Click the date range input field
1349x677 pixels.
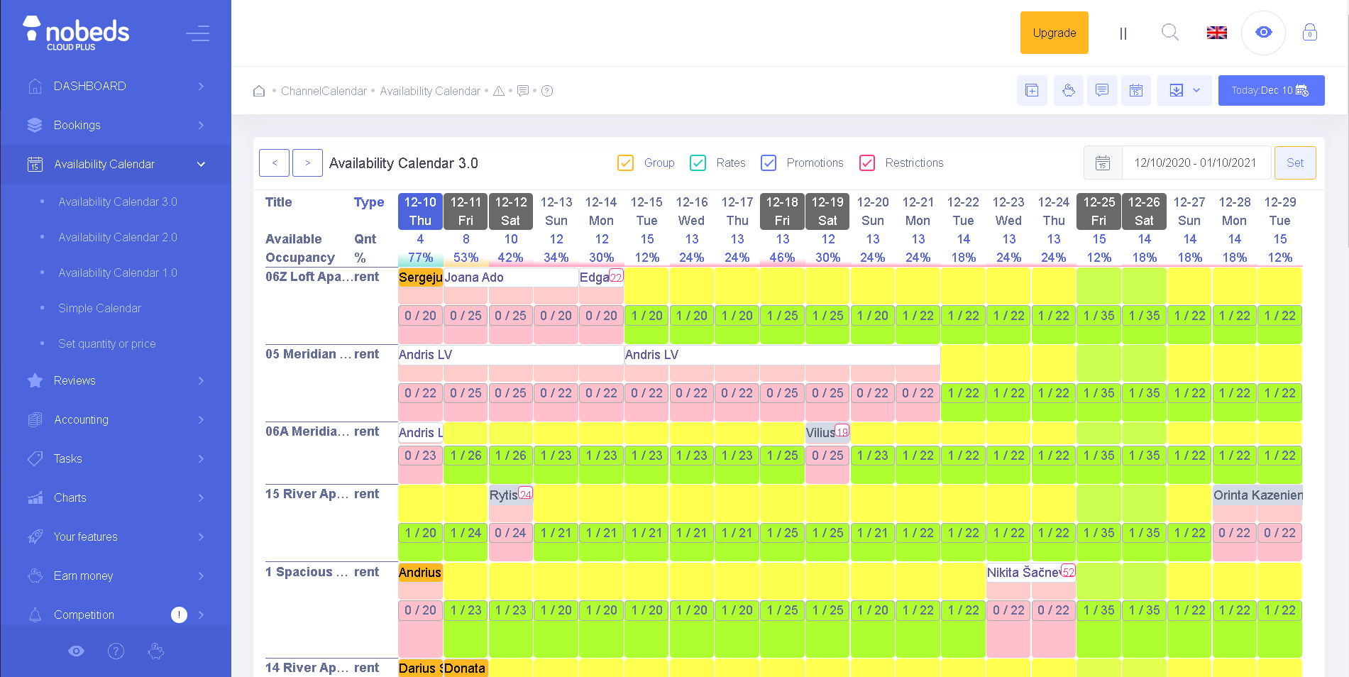tap(1195, 163)
